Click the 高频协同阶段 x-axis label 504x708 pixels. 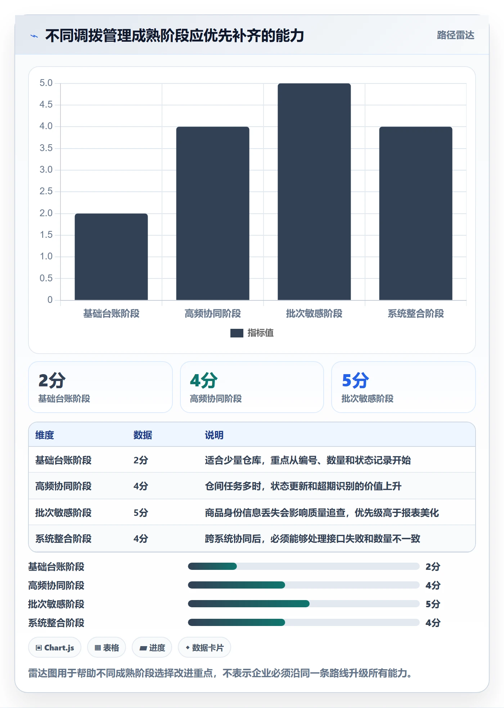pos(213,314)
